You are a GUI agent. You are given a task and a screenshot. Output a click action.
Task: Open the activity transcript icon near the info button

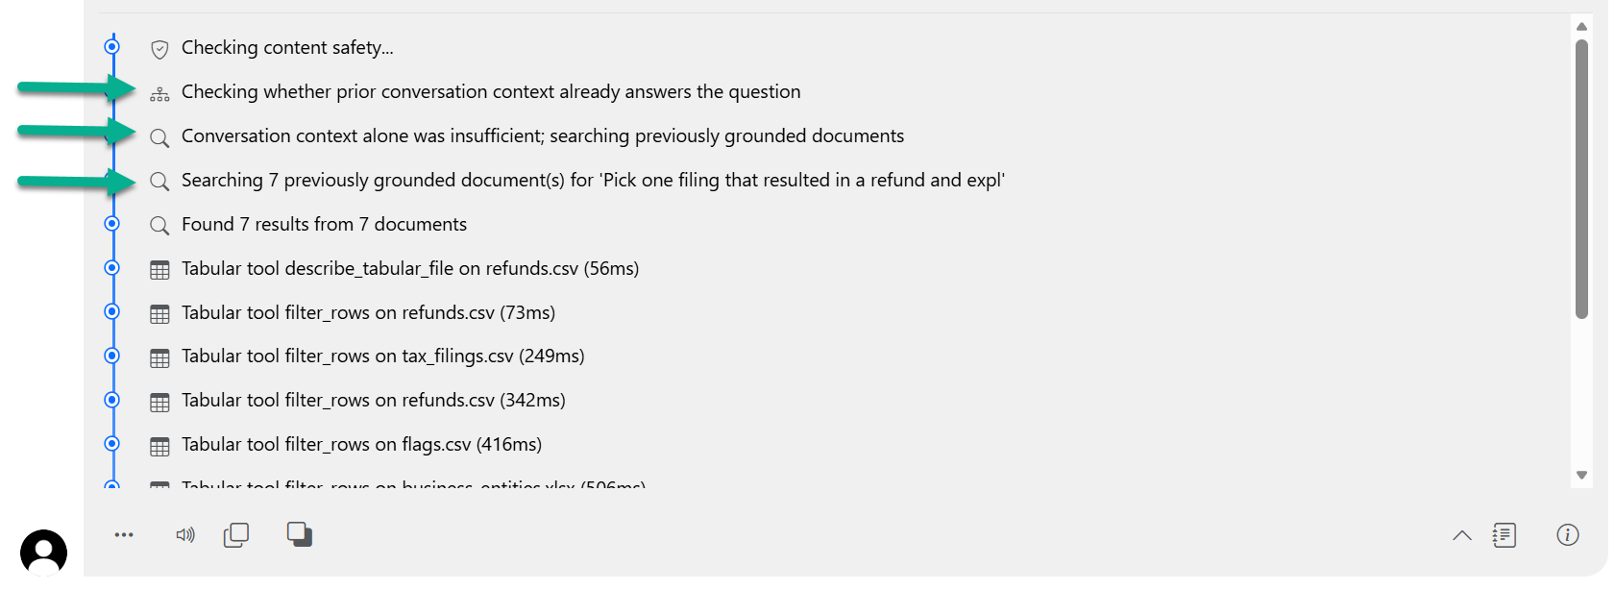tap(1503, 535)
